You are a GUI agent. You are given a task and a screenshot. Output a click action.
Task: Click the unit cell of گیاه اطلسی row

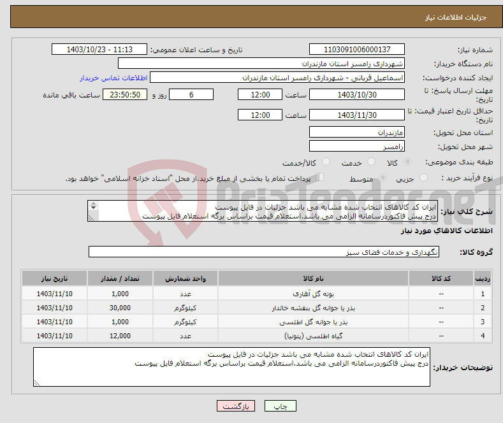tap(186, 336)
